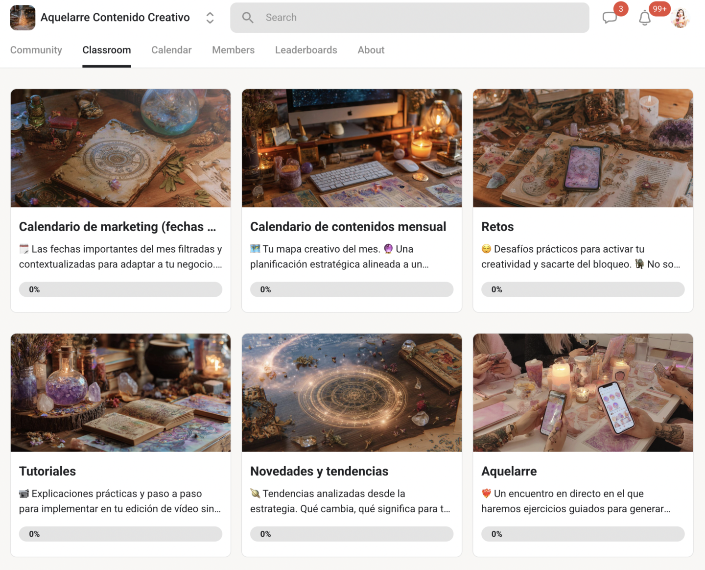
Task: Open the user profile avatar
Action: click(680, 18)
